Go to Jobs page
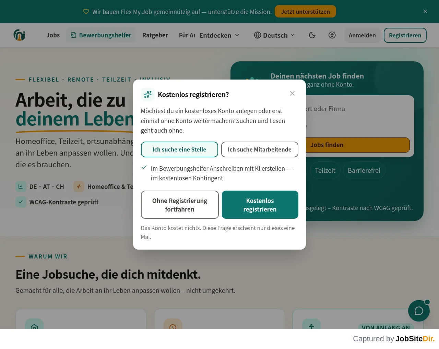The width and height of the screenshot is (439, 349). tap(53, 35)
